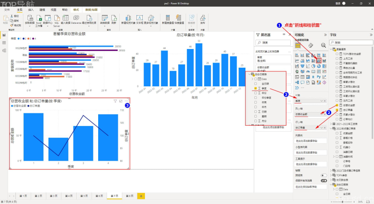
Task: Toggle the keep all filters switch
Action: (324, 181)
